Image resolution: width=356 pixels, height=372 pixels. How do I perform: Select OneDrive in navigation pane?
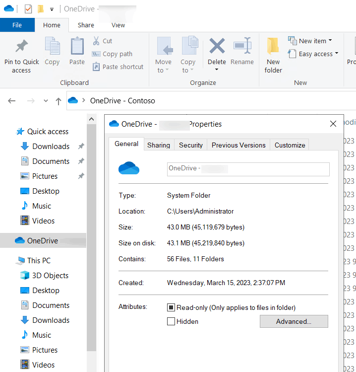click(43, 240)
